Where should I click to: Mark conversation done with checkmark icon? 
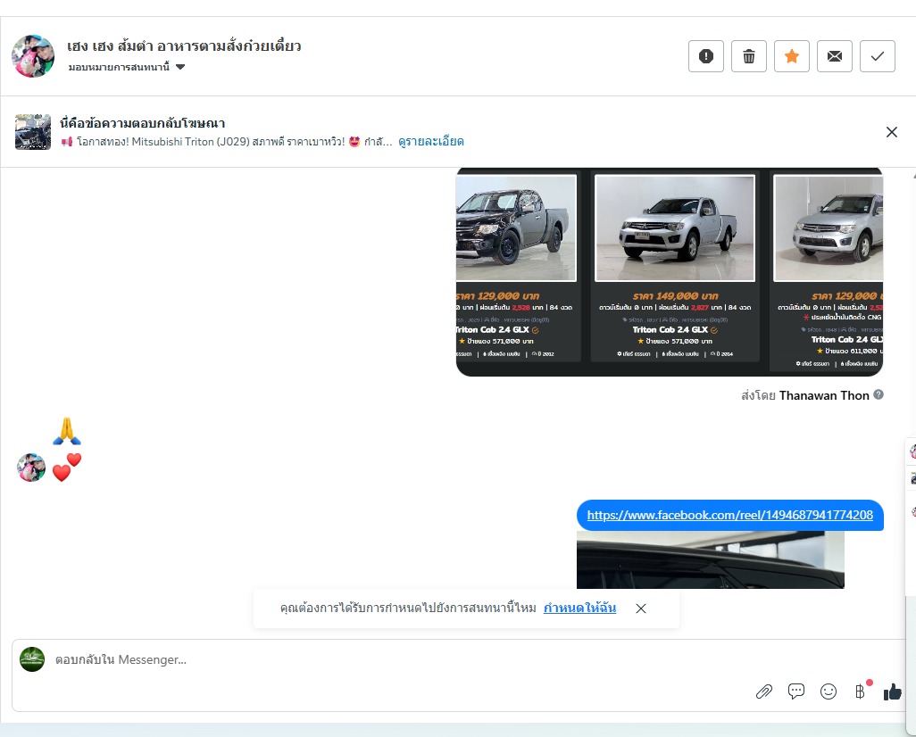click(x=877, y=56)
